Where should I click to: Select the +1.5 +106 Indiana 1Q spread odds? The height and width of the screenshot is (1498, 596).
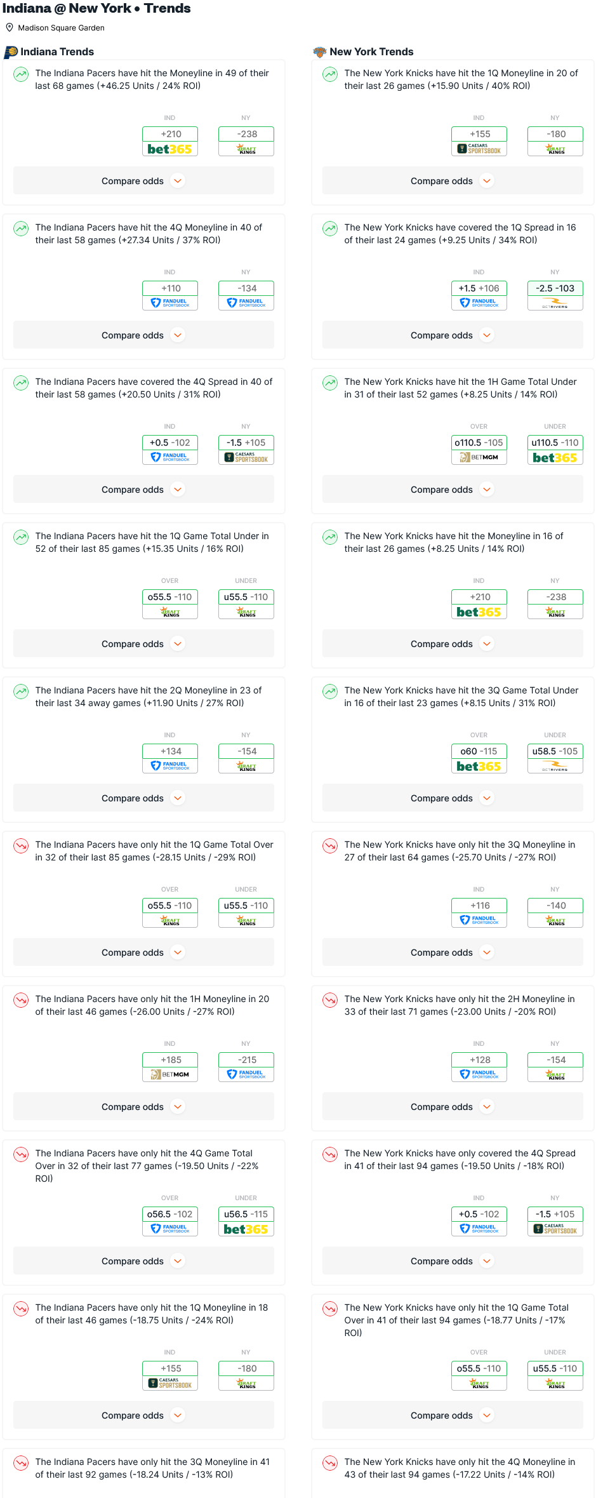point(479,288)
